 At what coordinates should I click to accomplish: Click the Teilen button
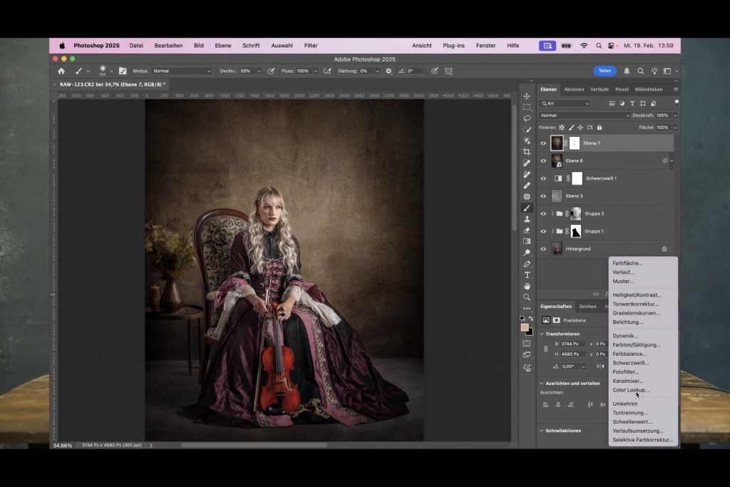pos(605,71)
